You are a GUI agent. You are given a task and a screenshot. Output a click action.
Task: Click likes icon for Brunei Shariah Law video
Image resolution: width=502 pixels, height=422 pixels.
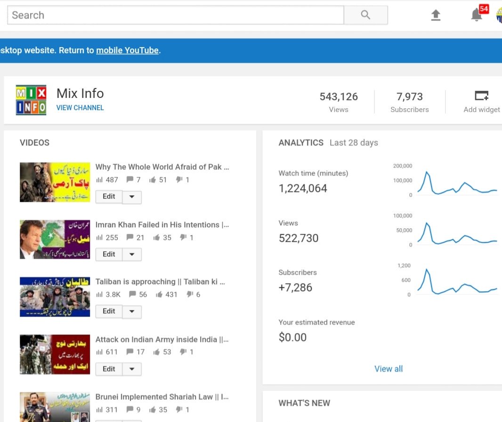[153, 409]
